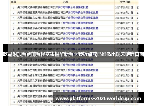Image resolution: width=147 pixels, height=106 pixels.
Task: Open the 浙江久立特材科技 bond approval link
Action: point(58,18)
